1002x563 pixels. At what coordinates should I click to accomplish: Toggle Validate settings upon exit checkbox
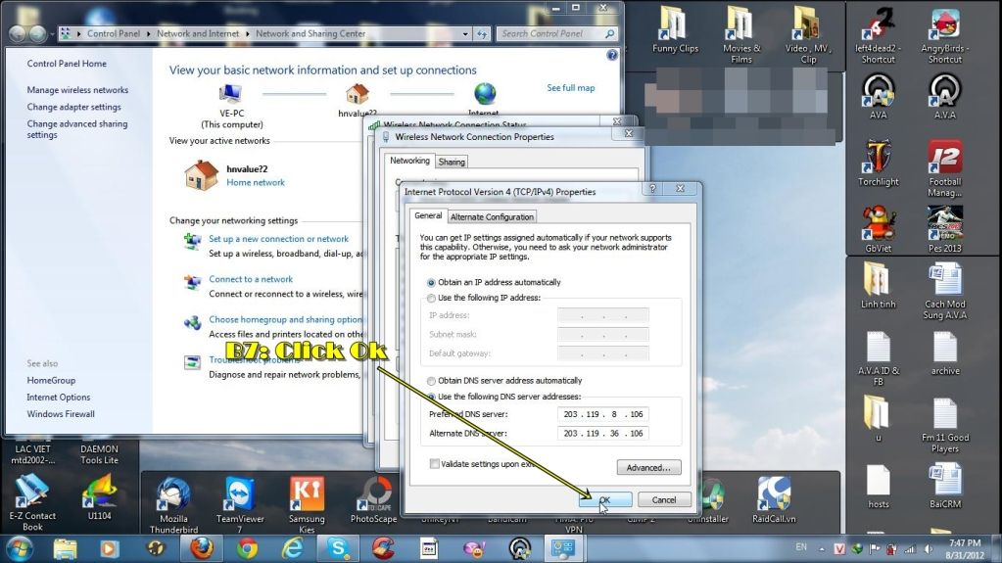click(x=435, y=464)
